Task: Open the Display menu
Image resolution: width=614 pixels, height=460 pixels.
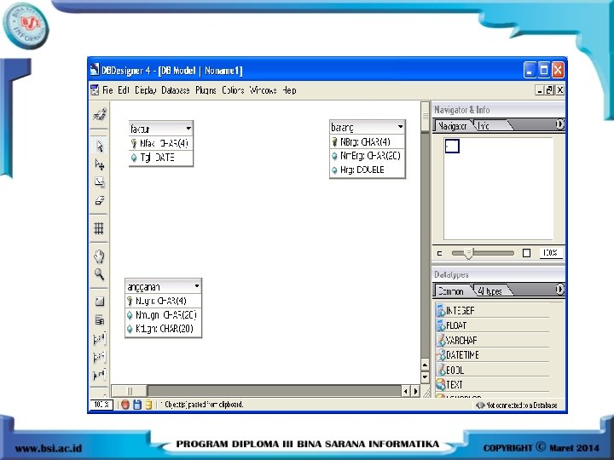Action: tap(146, 90)
